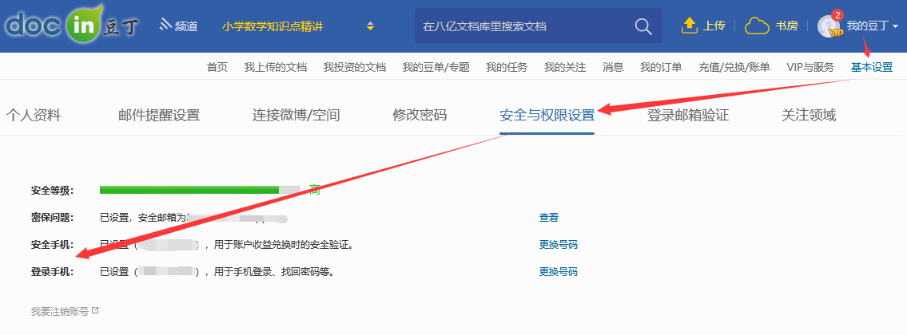The height and width of the screenshot is (335, 907).
Task: Click 更换号码 for 安全手机
Action: click(559, 245)
